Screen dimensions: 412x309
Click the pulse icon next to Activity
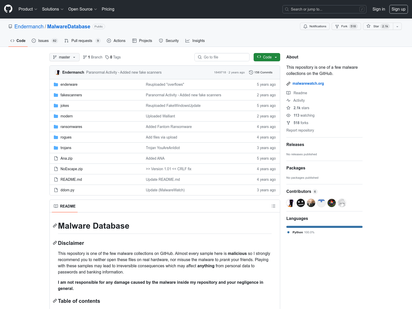coord(288,100)
